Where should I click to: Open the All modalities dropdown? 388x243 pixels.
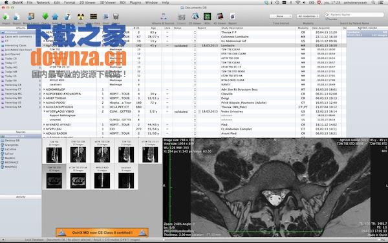tap(308, 16)
